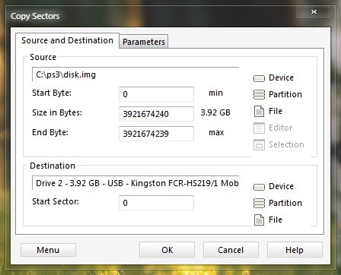Viewport: 341px width, 275px height.
Task: Cancel the Copy Sectors dialog
Action: [x=231, y=250]
